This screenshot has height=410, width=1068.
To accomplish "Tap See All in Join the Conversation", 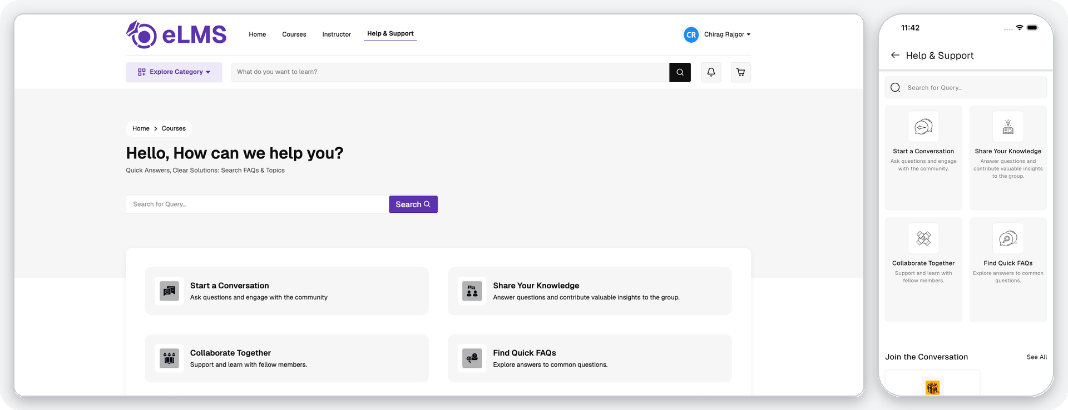I will coord(1037,357).
